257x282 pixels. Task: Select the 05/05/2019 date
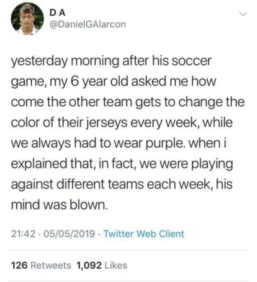tap(69, 234)
